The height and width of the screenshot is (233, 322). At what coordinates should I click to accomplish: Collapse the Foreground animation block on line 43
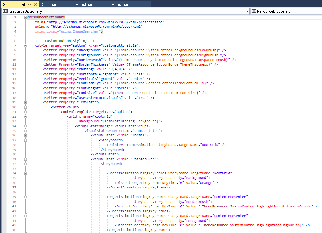25,216
